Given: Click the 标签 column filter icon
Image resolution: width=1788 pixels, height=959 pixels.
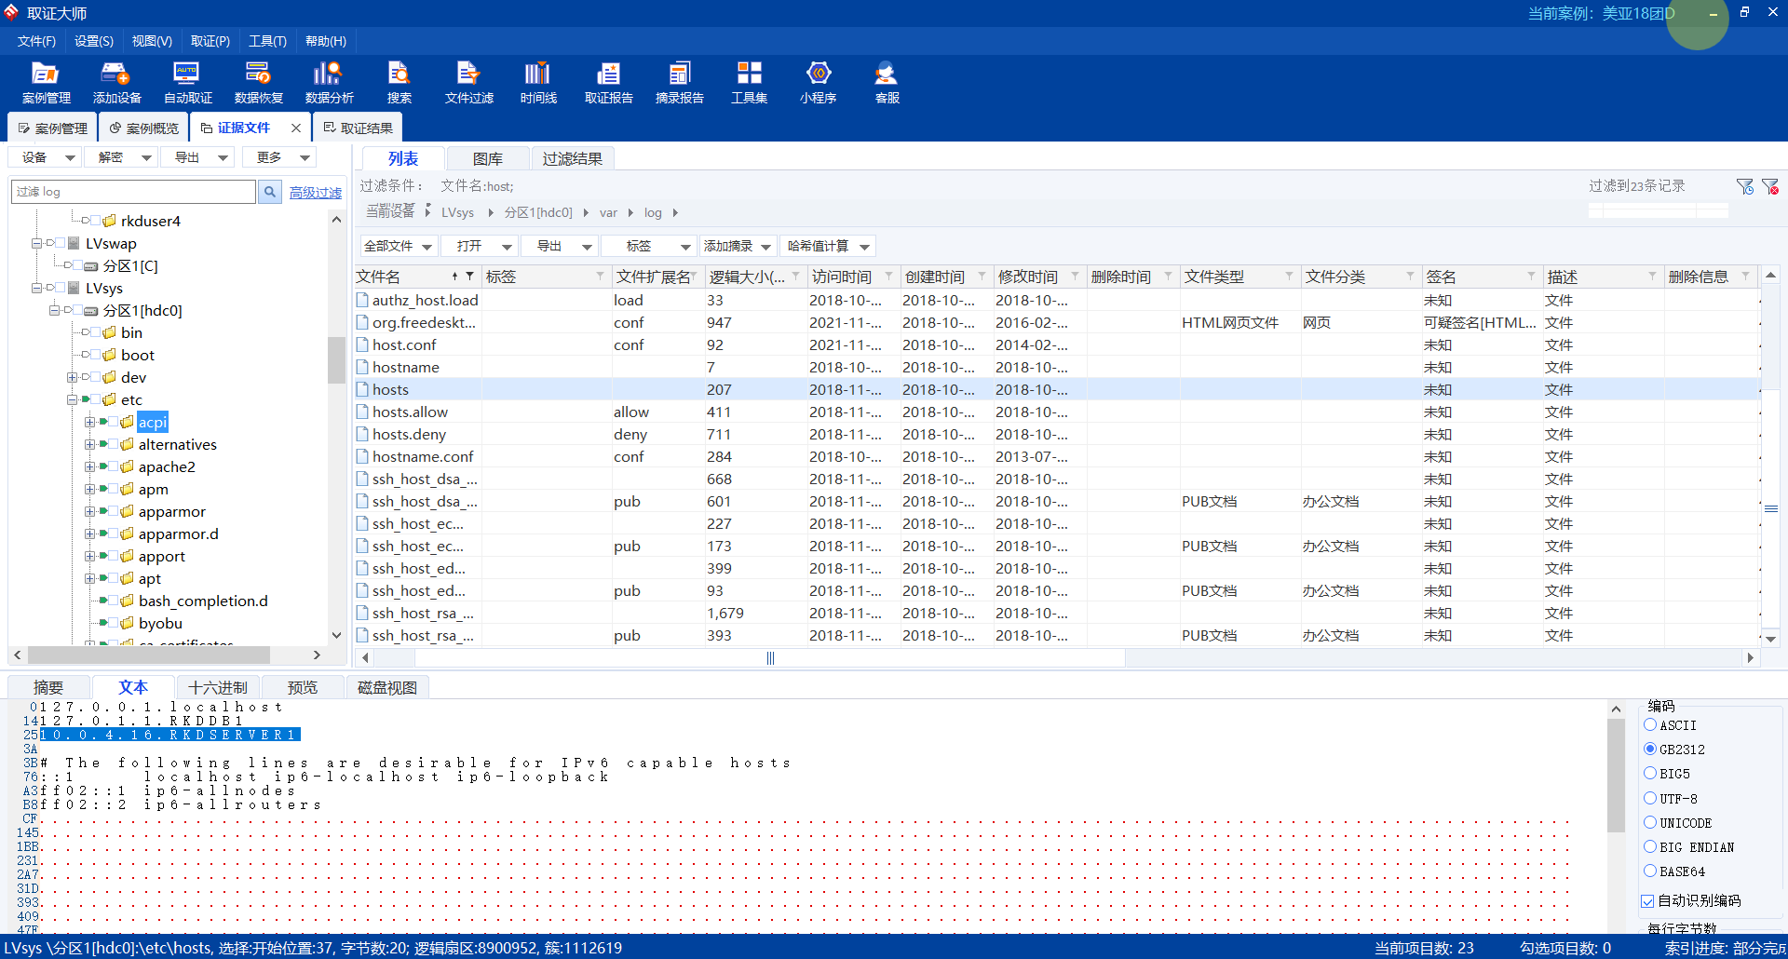Looking at the screenshot, I should 600,277.
